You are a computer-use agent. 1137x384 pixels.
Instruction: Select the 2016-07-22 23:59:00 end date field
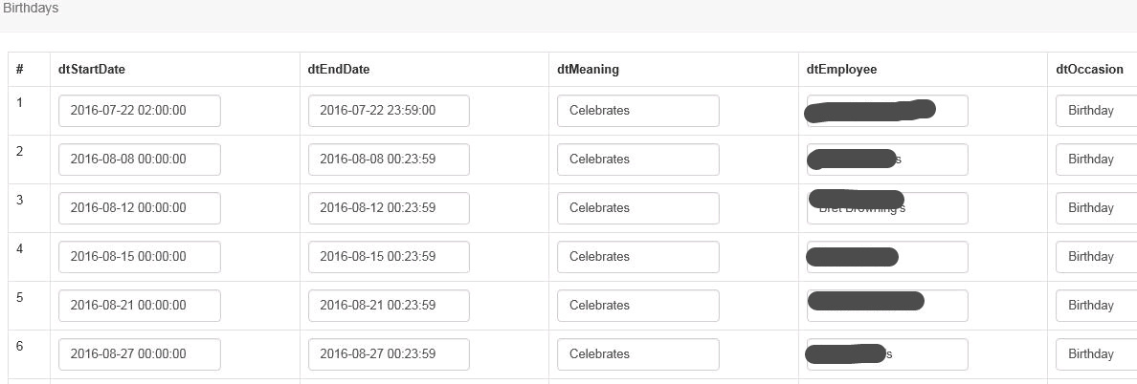[389, 111]
